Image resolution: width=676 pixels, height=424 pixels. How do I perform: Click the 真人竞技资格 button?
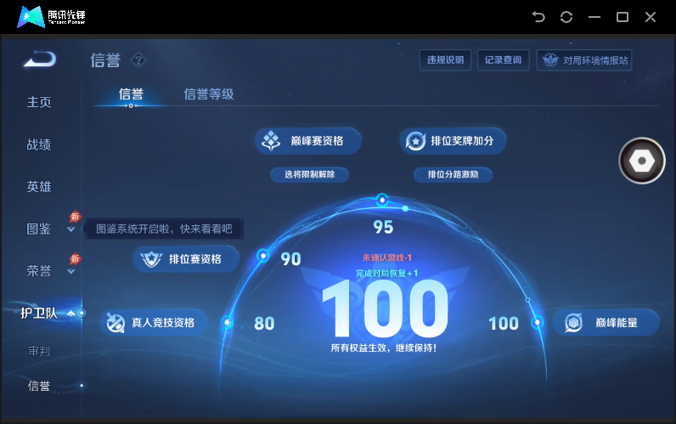(154, 323)
